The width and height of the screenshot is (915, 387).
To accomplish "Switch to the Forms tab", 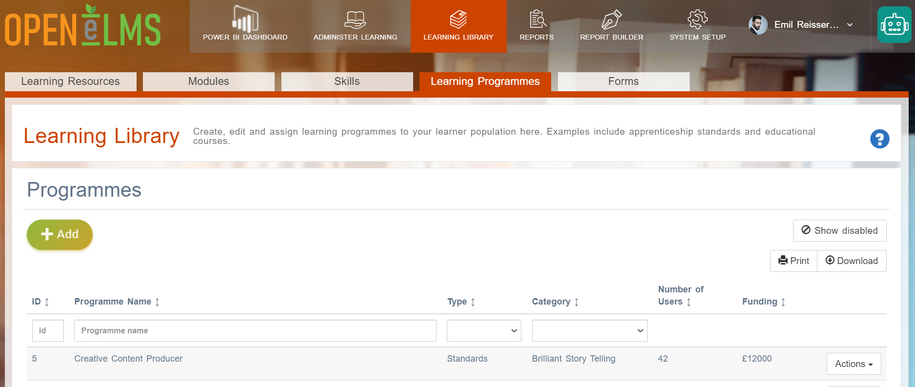I will coord(623,81).
